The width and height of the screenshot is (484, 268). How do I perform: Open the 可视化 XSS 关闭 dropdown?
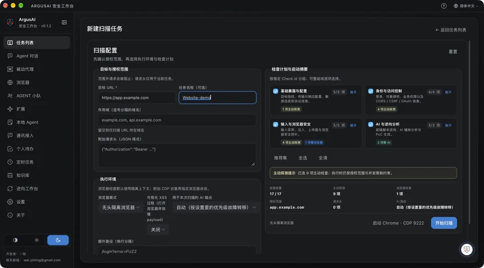coord(158,229)
